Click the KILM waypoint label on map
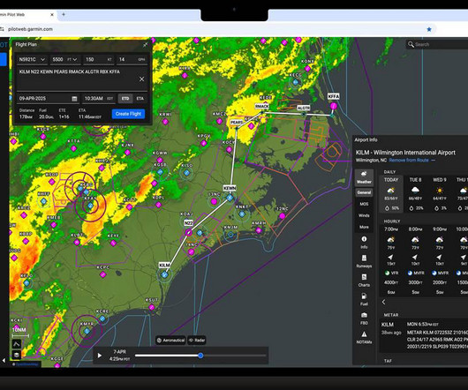The height and width of the screenshot is (390, 468). 164,265
